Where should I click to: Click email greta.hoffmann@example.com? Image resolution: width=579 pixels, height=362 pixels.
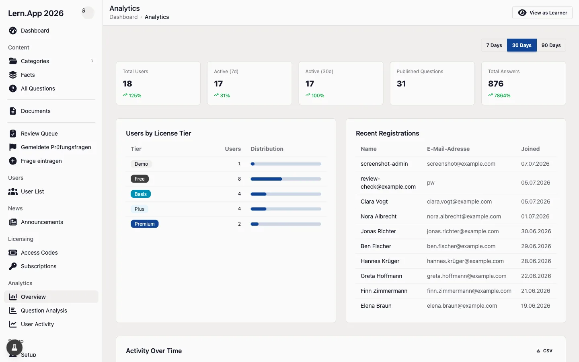pos(466,276)
